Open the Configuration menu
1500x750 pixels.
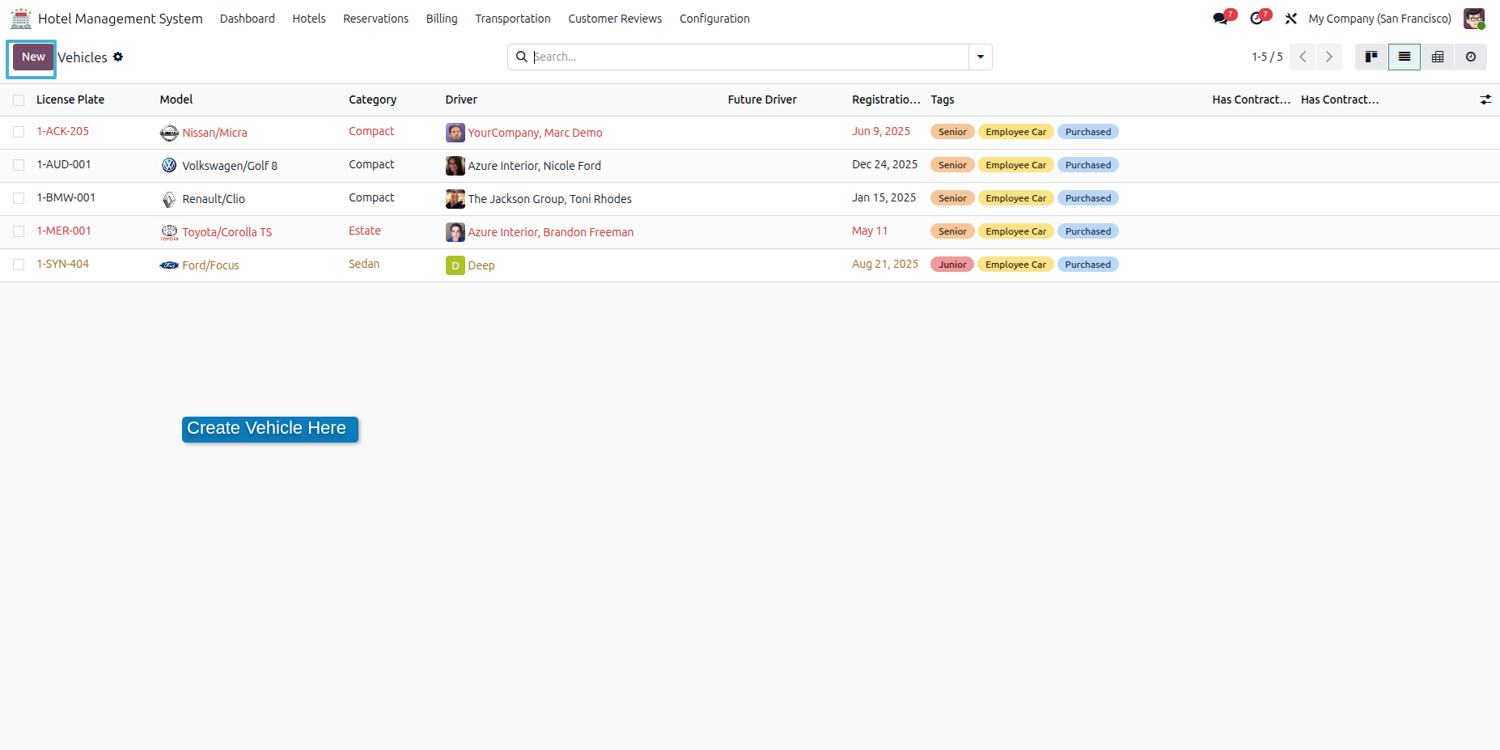pyautogui.click(x=714, y=19)
